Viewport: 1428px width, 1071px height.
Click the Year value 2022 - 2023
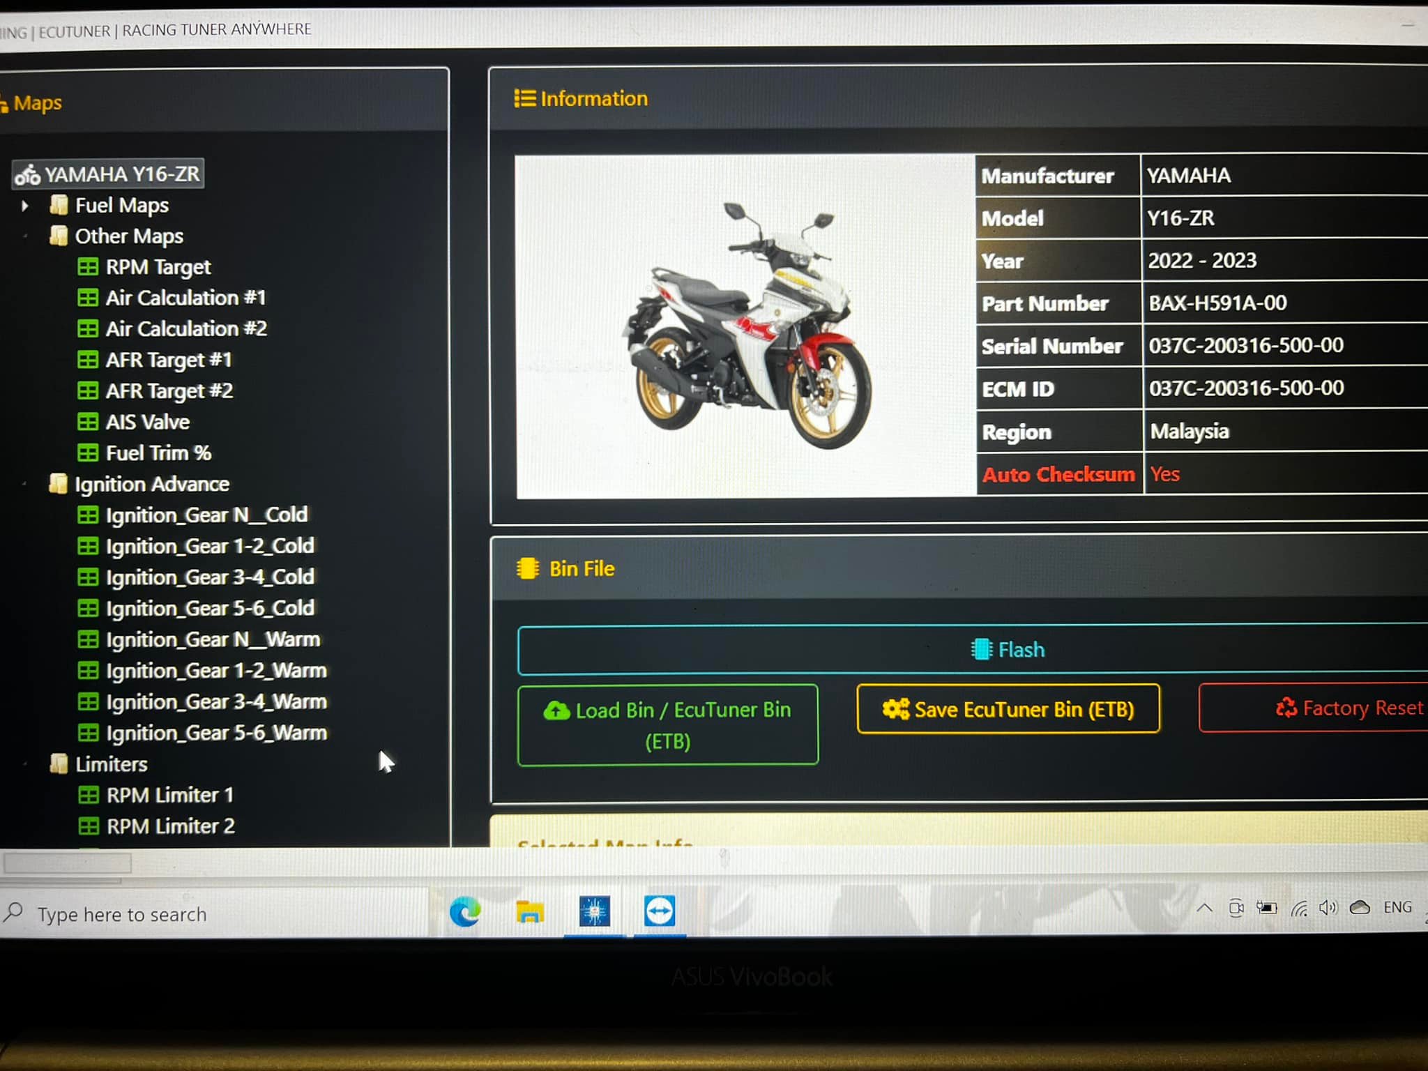[x=1202, y=260]
